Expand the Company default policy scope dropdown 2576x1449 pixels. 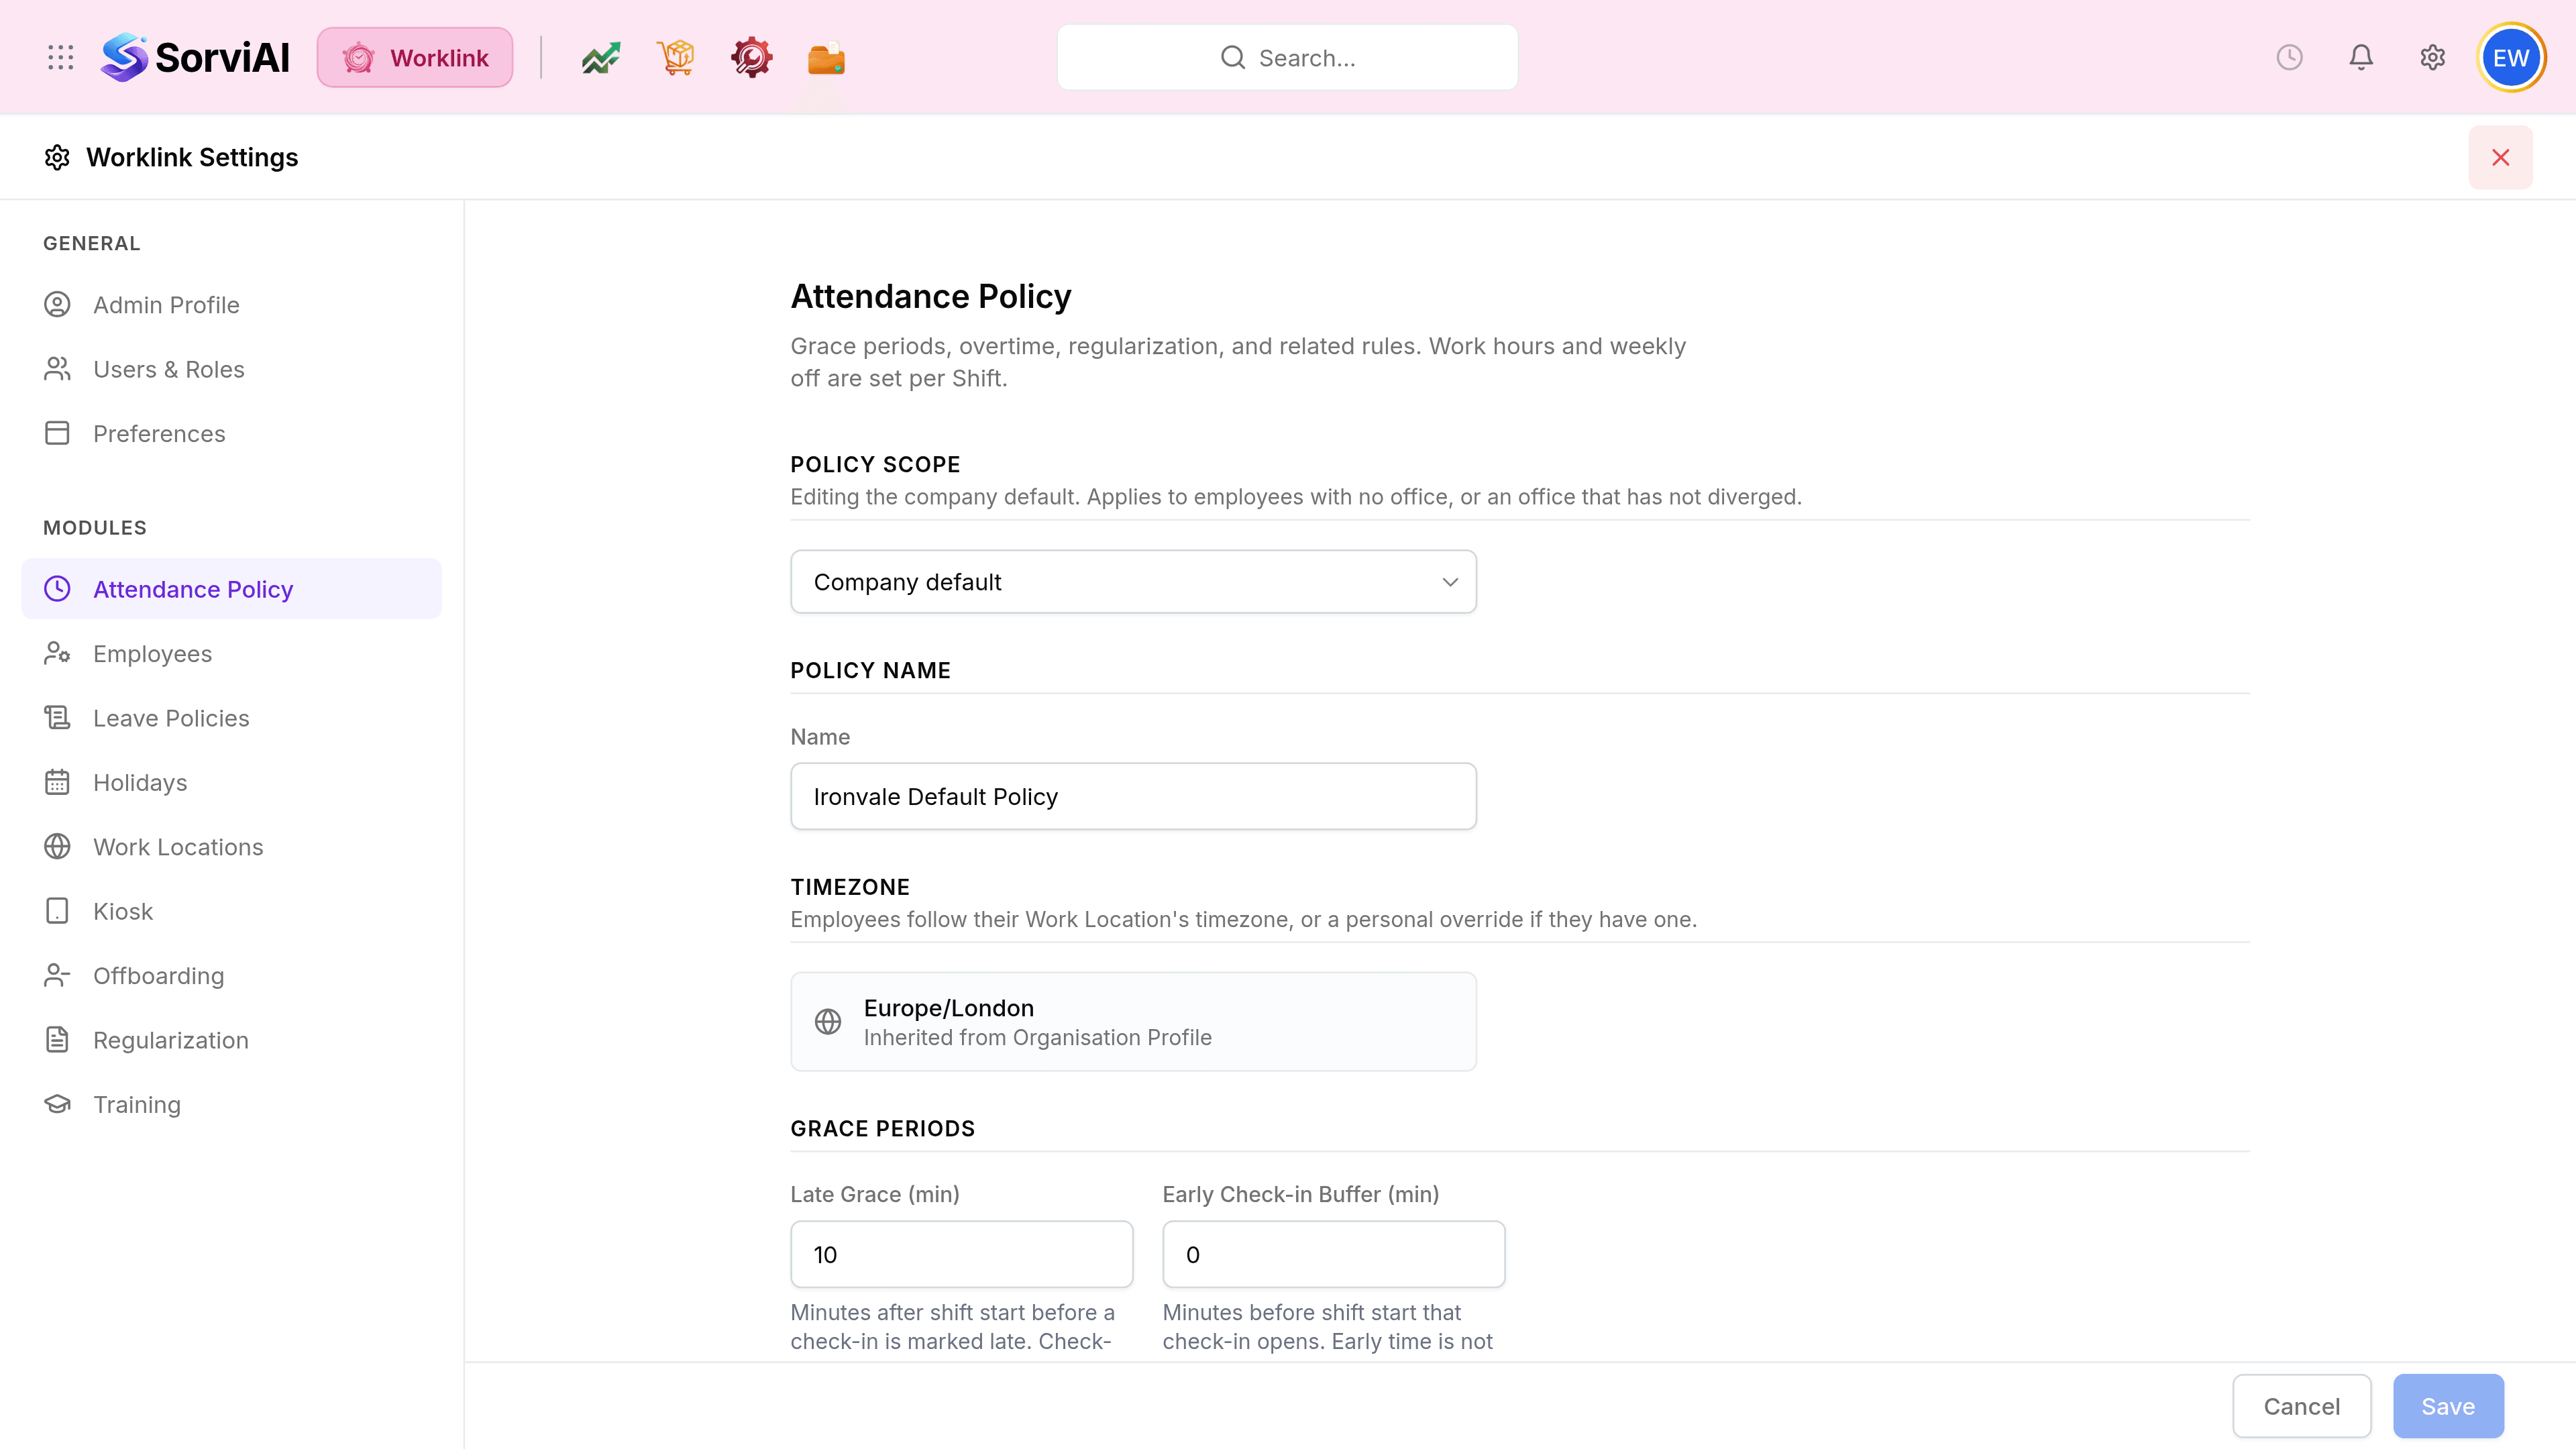pos(1133,582)
